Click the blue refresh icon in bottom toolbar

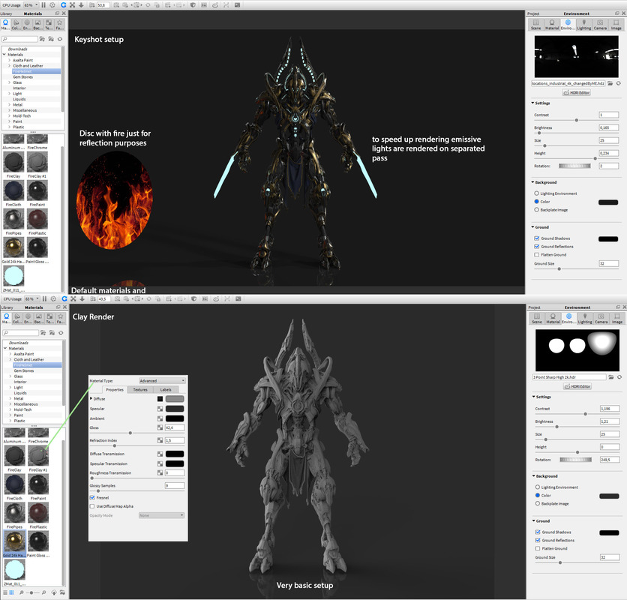64,298
